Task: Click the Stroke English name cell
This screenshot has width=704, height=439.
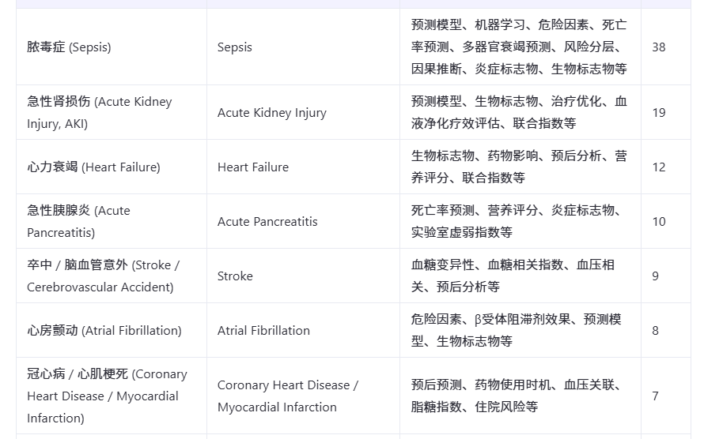Action: click(x=303, y=276)
